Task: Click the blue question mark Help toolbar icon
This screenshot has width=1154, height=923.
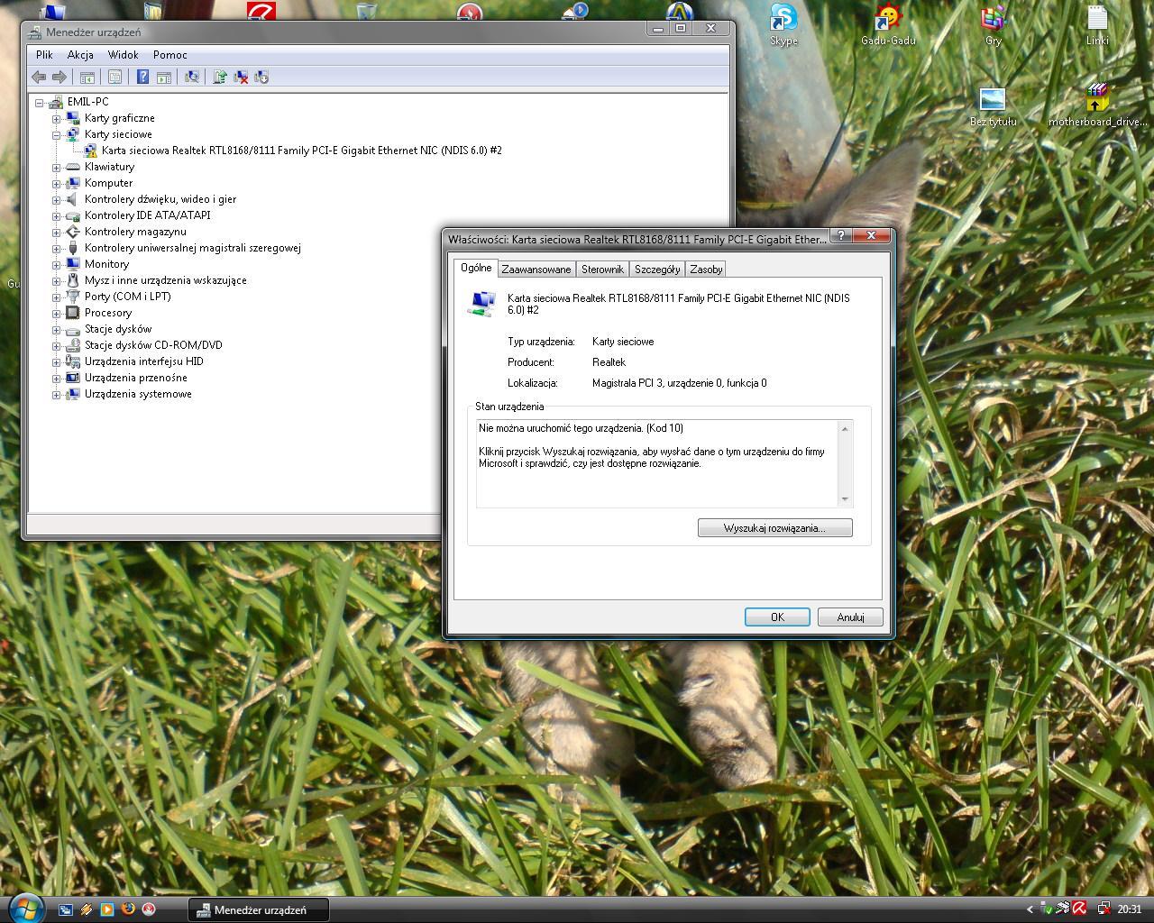Action: (x=142, y=78)
